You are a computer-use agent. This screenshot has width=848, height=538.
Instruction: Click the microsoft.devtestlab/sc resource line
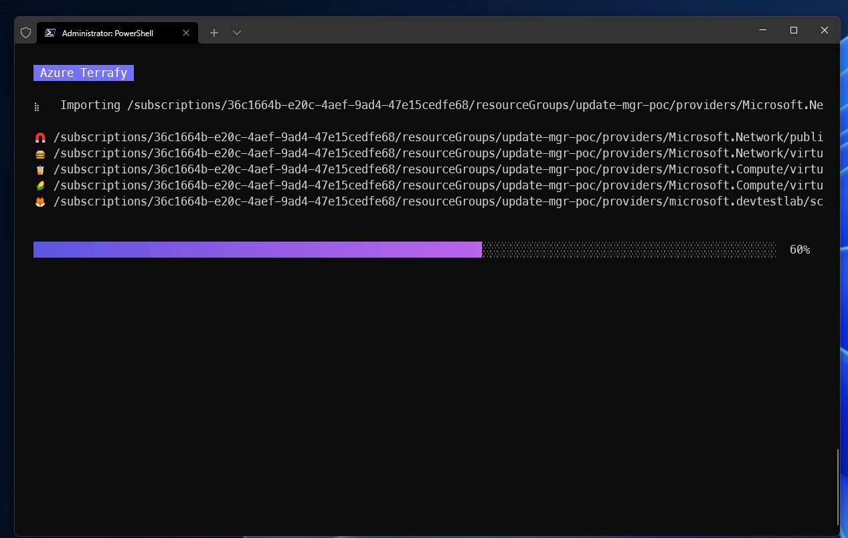tap(438, 201)
